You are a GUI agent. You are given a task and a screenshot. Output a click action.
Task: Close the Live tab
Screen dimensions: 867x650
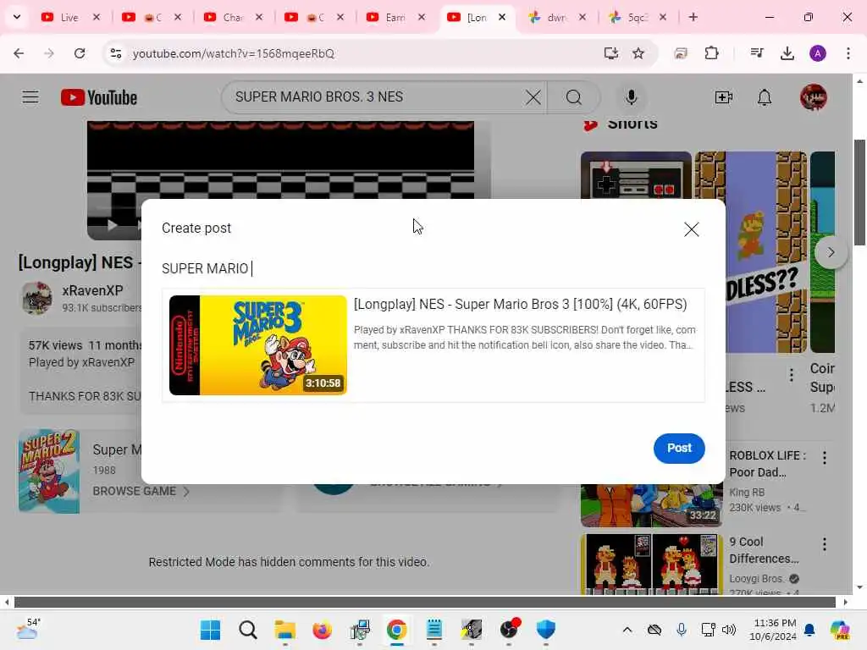97,17
